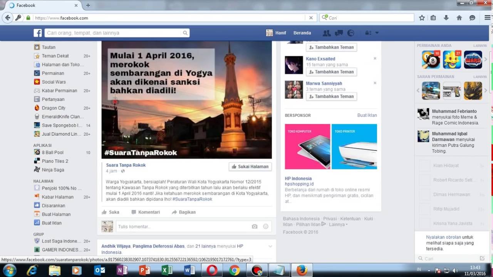Screen dimensions: 493x277
Task: Open the privacy shortcuts lock icon
Action: click(368, 33)
